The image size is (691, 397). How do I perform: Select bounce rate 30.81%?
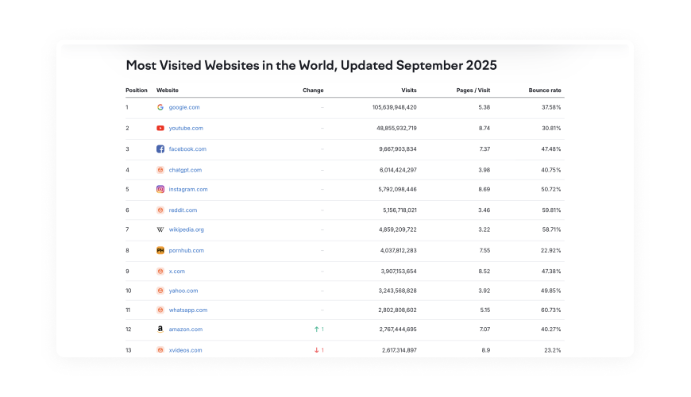551,128
